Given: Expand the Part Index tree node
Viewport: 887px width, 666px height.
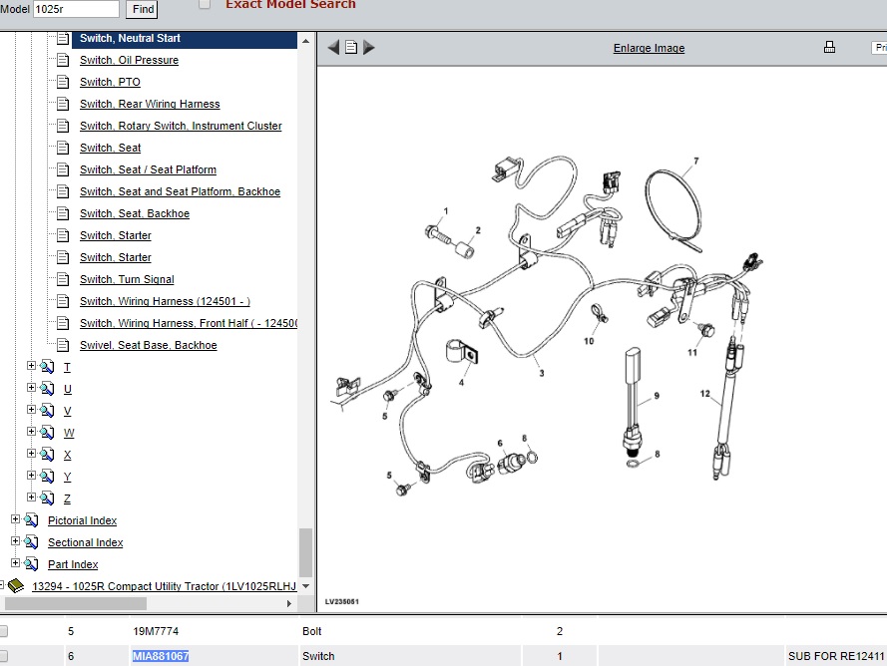Looking at the screenshot, I should pyautogui.click(x=15, y=564).
